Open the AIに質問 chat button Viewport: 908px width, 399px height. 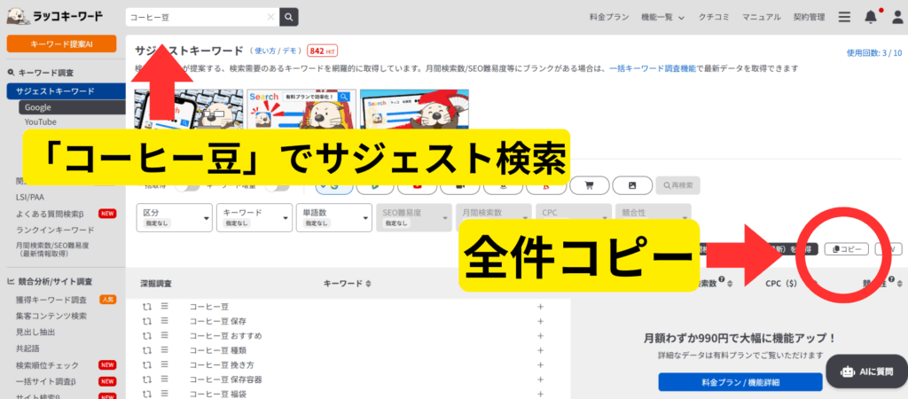[867, 372]
